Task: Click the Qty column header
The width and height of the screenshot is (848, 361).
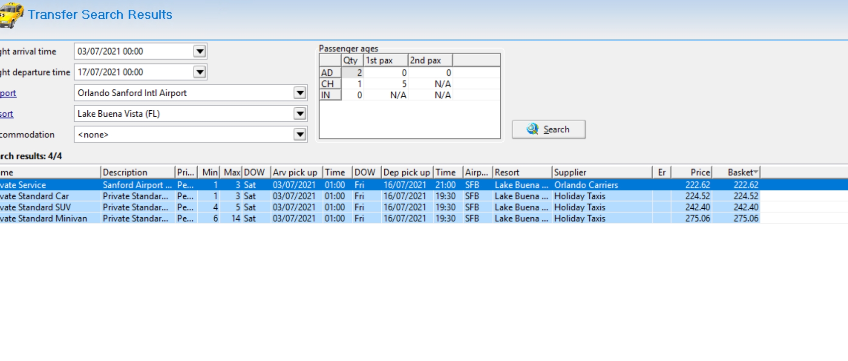Action: (x=353, y=60)
